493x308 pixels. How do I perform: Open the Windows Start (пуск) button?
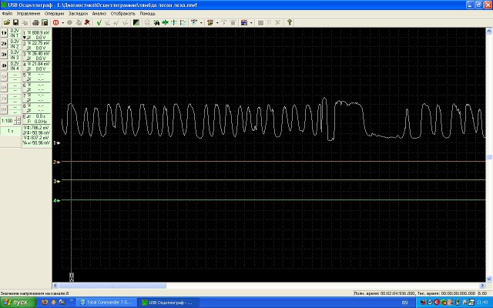18,303
